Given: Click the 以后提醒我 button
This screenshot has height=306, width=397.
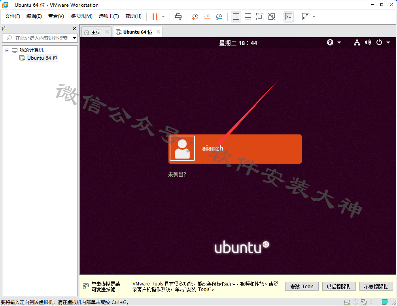Looking at the screenshot, I should (x=339, y=287).
